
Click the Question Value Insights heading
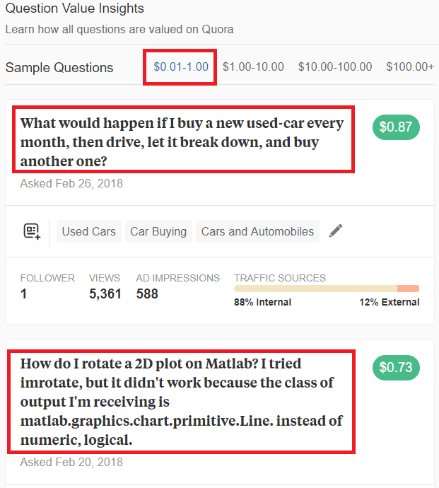click(x=75, y=8)
